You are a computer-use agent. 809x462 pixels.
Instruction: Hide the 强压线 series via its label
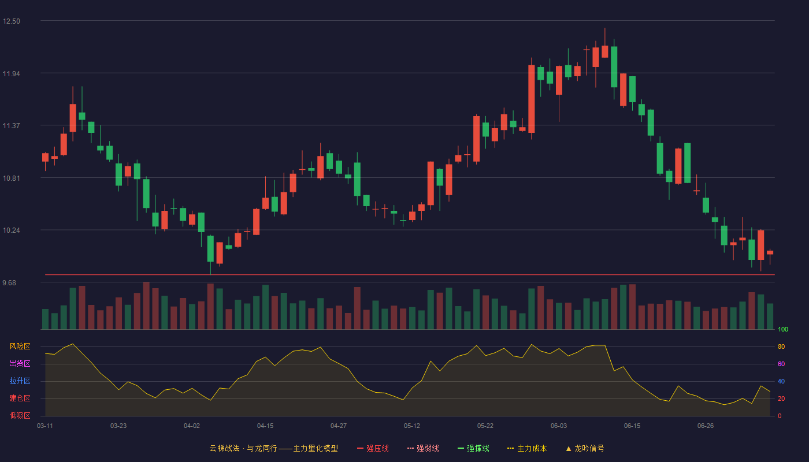377,448
